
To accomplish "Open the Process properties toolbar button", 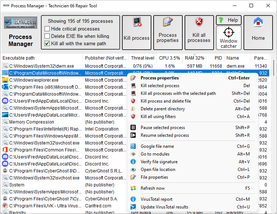I will click(168, 32).
